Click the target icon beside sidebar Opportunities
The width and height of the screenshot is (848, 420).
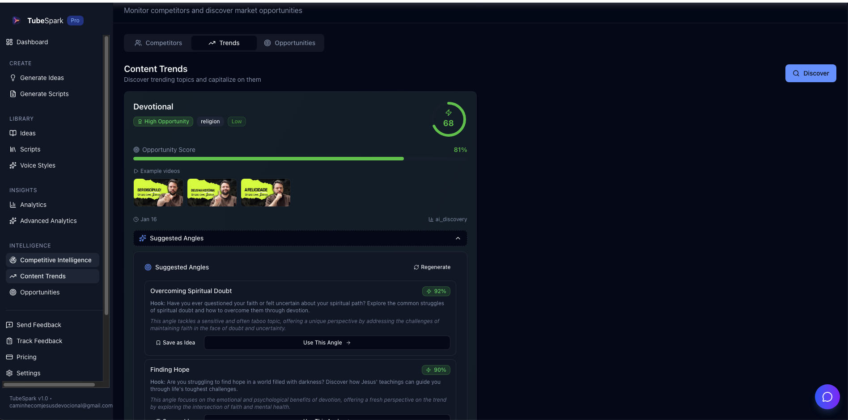point(13,292)
